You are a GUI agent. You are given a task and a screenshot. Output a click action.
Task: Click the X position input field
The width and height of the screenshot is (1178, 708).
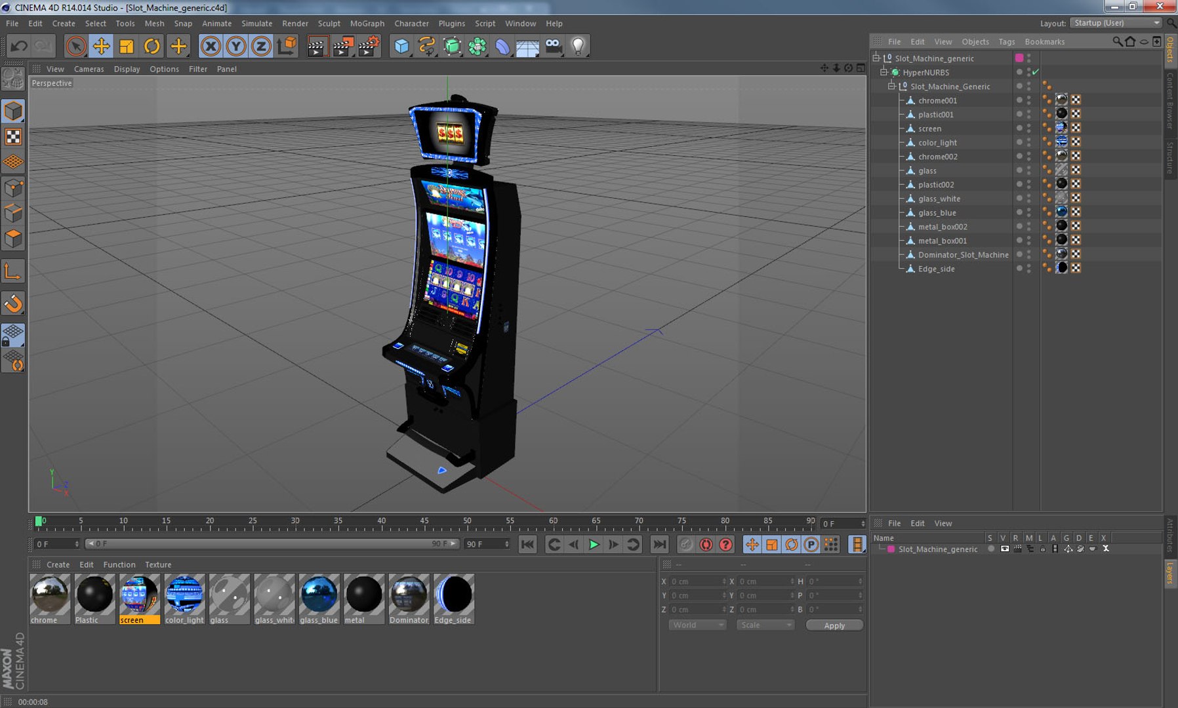[697, 581]
